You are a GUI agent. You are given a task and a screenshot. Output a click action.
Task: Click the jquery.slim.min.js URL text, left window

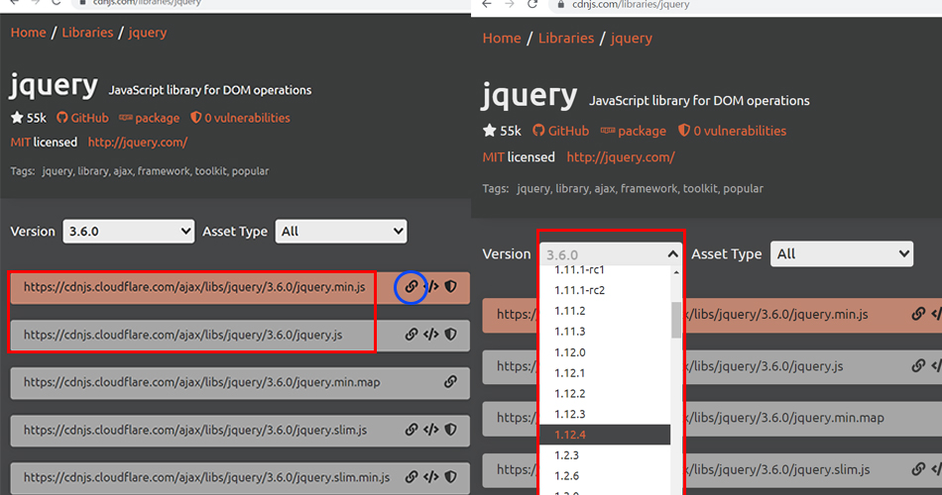(x=206, y=477)
